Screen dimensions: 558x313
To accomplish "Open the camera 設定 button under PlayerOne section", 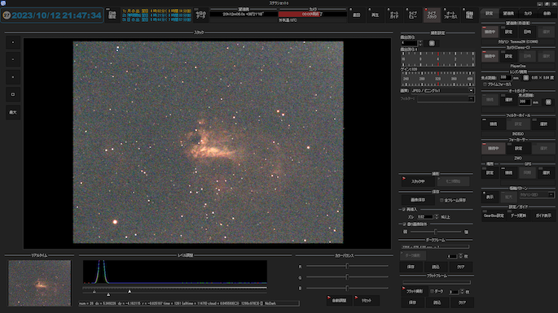I will (508, 56).
